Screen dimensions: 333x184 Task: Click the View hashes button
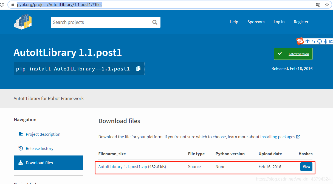pos(306,166)
